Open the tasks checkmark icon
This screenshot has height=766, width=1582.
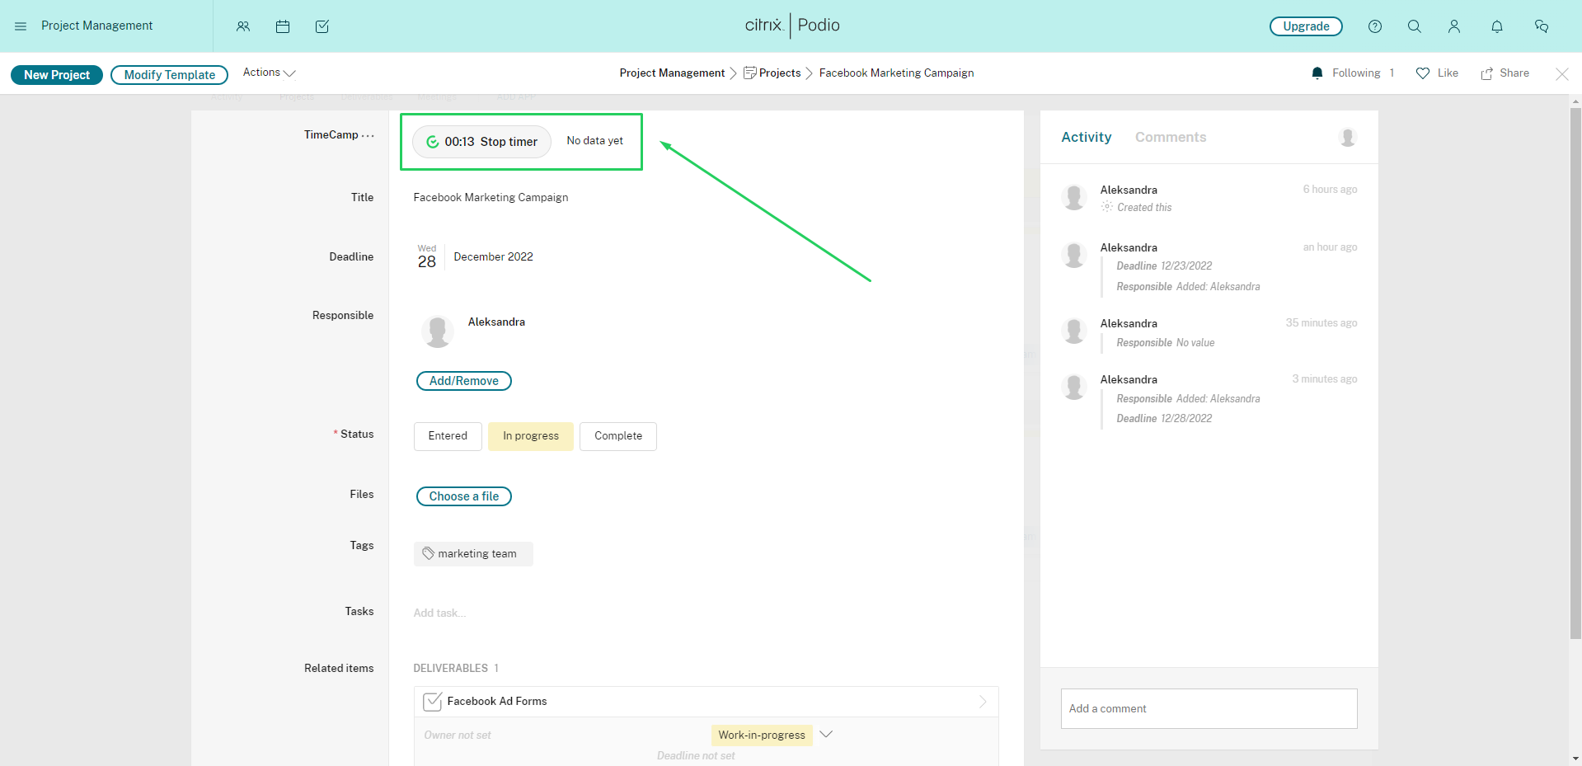click(x=322, y=26)
